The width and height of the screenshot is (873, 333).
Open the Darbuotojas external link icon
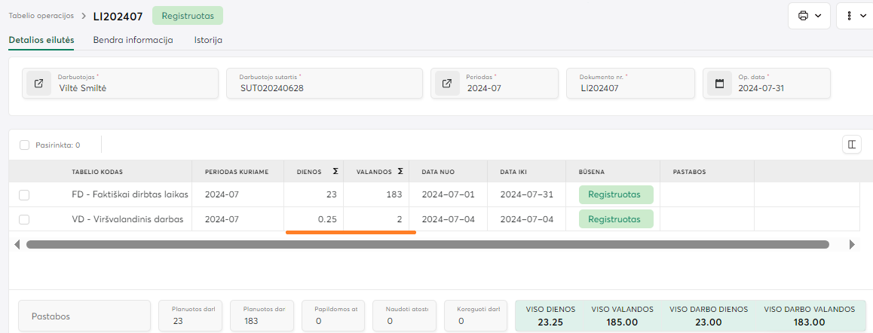38,83
